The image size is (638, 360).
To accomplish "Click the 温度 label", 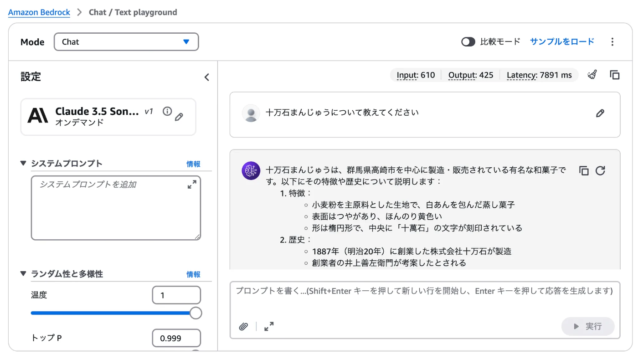I will point(39,295).
